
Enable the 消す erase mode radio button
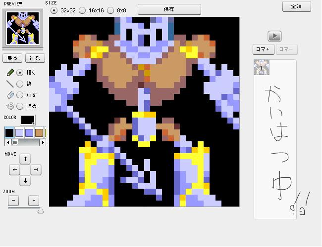point(20,95)
